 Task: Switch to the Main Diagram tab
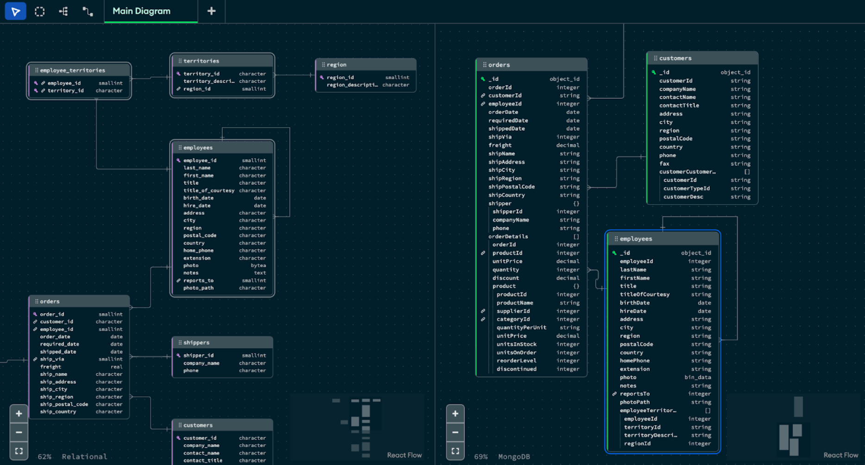(141, 11)
